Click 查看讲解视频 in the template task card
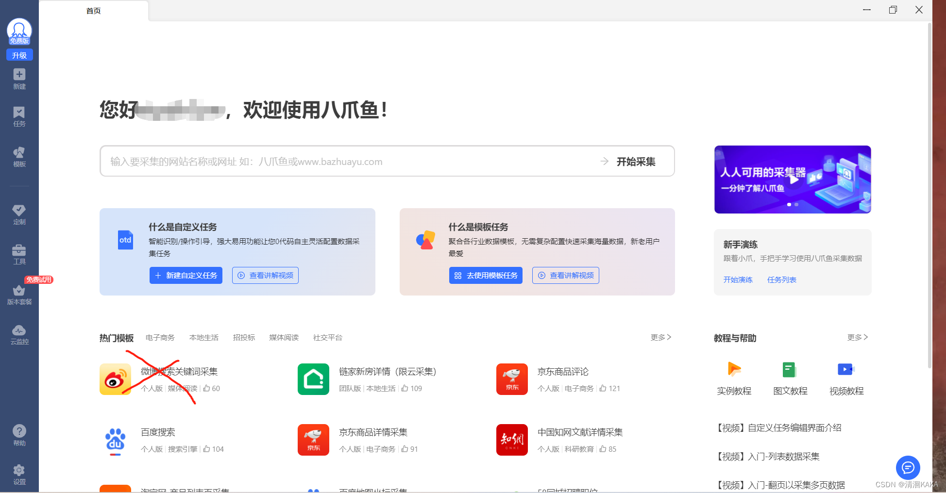 click(x=566, y=275)
